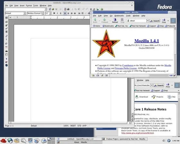Image resolution: width=180 pixels, height=144 pixels.
Task: Click the Support bookmark folder in About window
Action: tap(151, 26)
